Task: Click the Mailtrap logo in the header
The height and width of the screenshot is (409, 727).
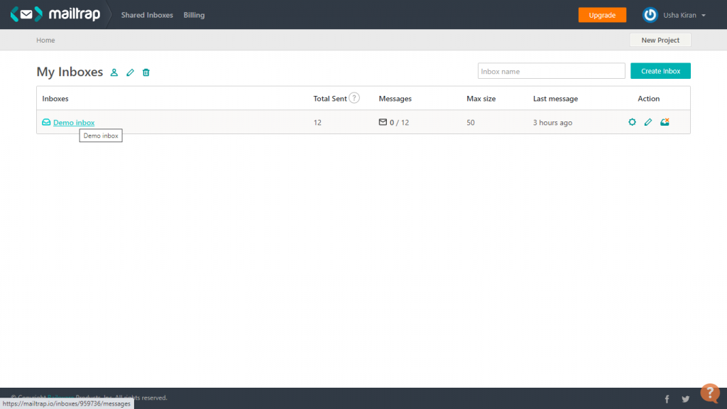Action: coord(55,15)
